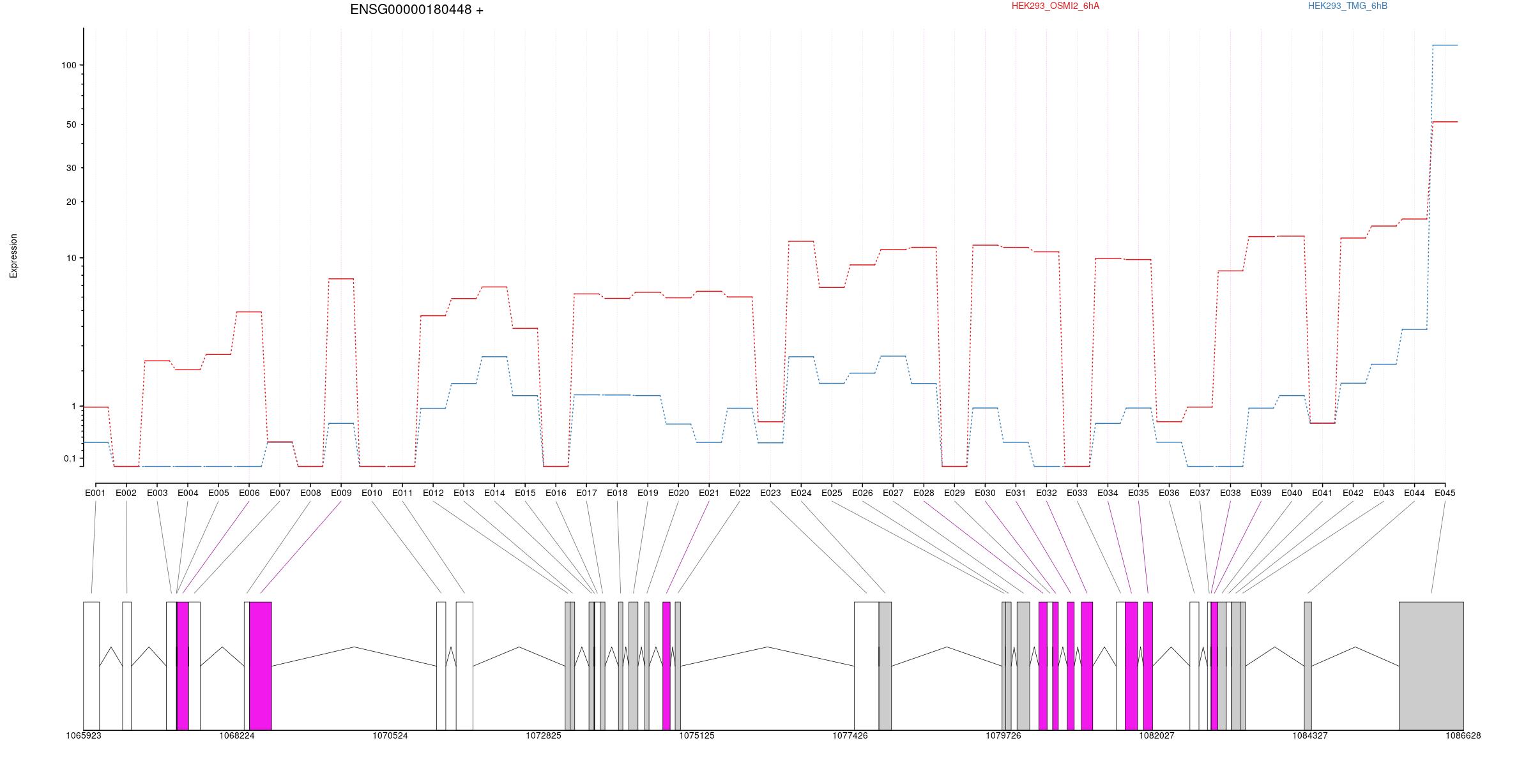Image resolution: width=1533 pixels, height=766 pixels.
Task: Click the first white exon box at 1065923
Action: 91,666
